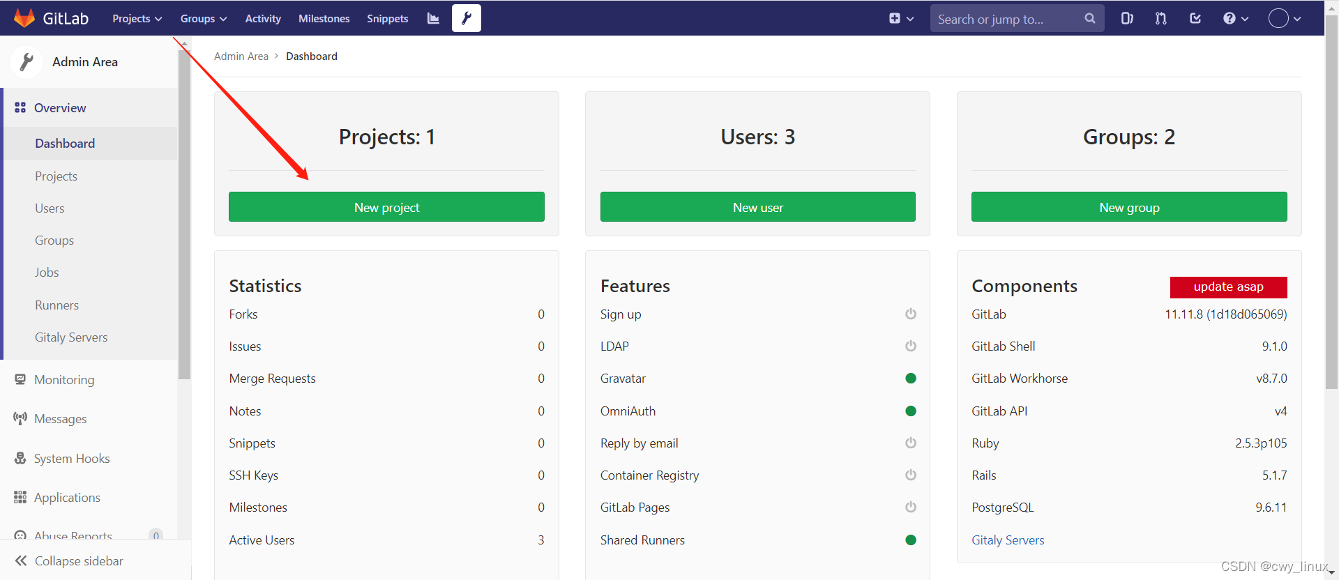
Task: Click the plus new item icon
Action: click(x=895, y=19)
